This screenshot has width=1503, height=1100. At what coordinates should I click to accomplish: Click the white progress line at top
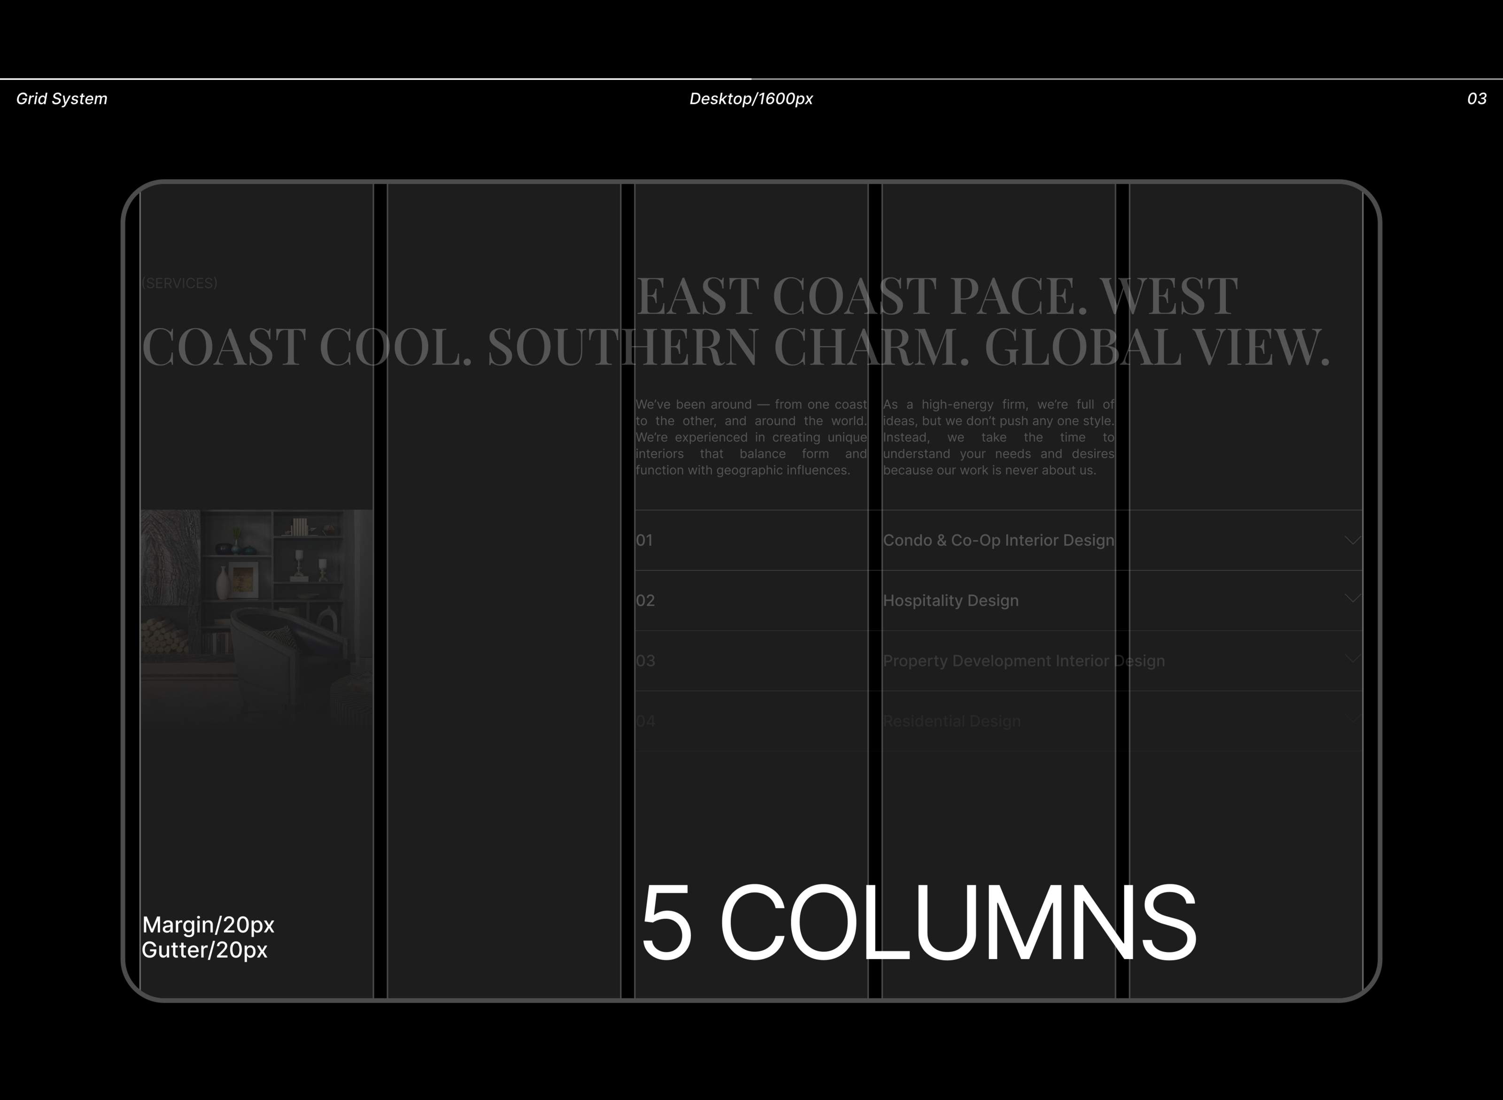[375, 78]
